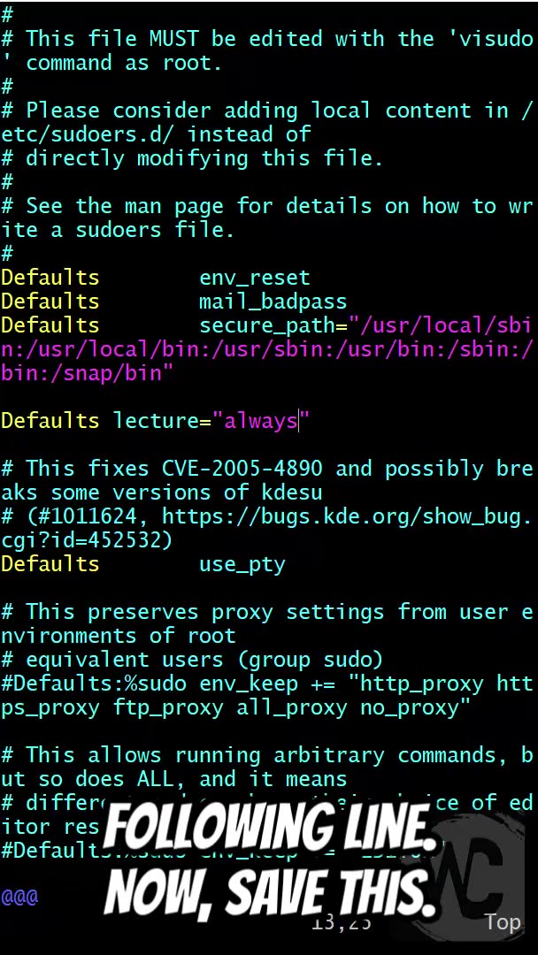Select the mail_badpass option text

tap(273, 302)
